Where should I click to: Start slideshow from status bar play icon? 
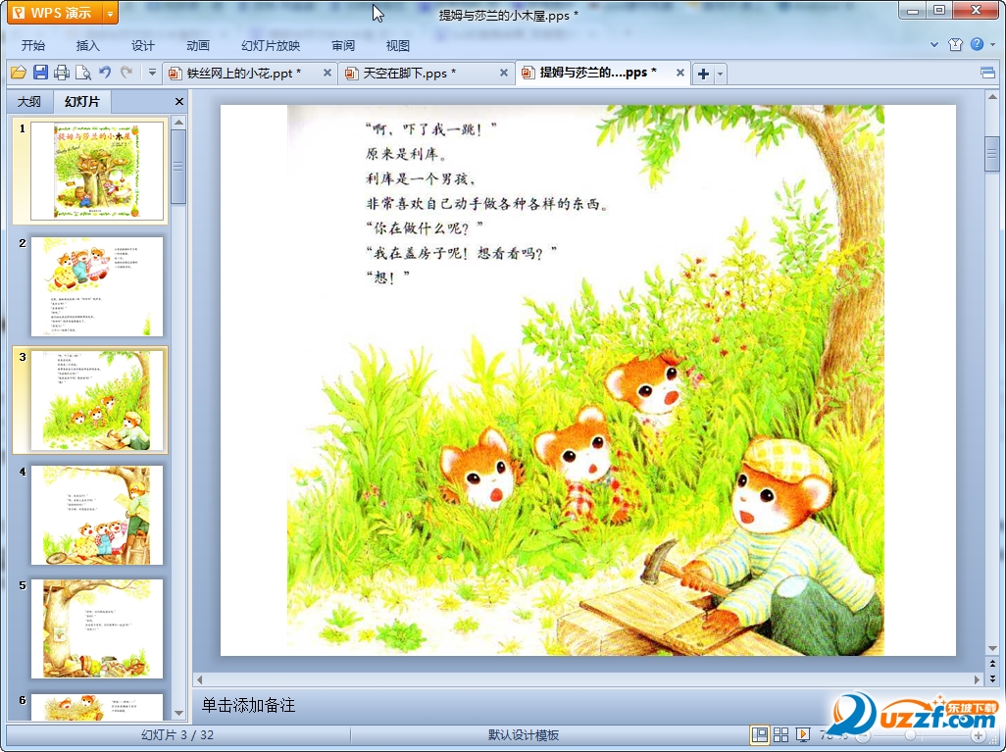coord(803,735)
